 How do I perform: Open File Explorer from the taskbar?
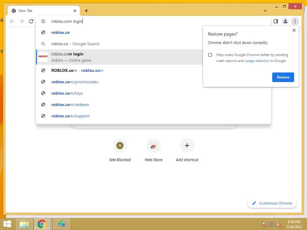click(x=24, y=224)
